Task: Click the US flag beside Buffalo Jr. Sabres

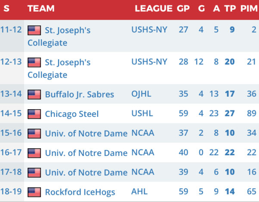Action: pos(34,95)
